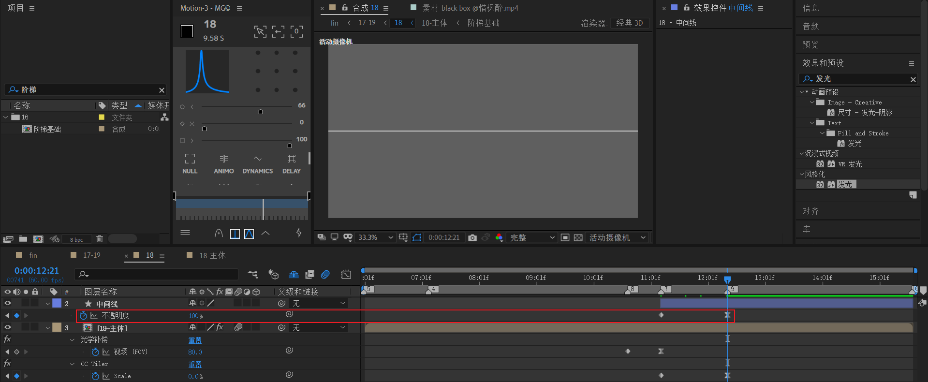Screen dimensions: 928x382
Task: Toggle motion blur switch on [18-主体] layer
Action: (x=238, y=327)
